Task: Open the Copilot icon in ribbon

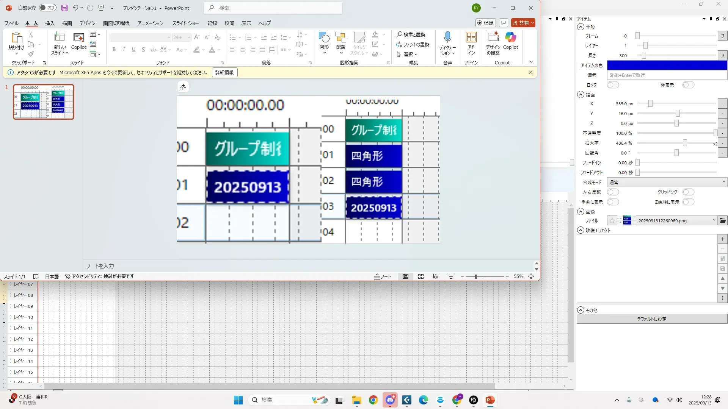Action: (510, 37)
